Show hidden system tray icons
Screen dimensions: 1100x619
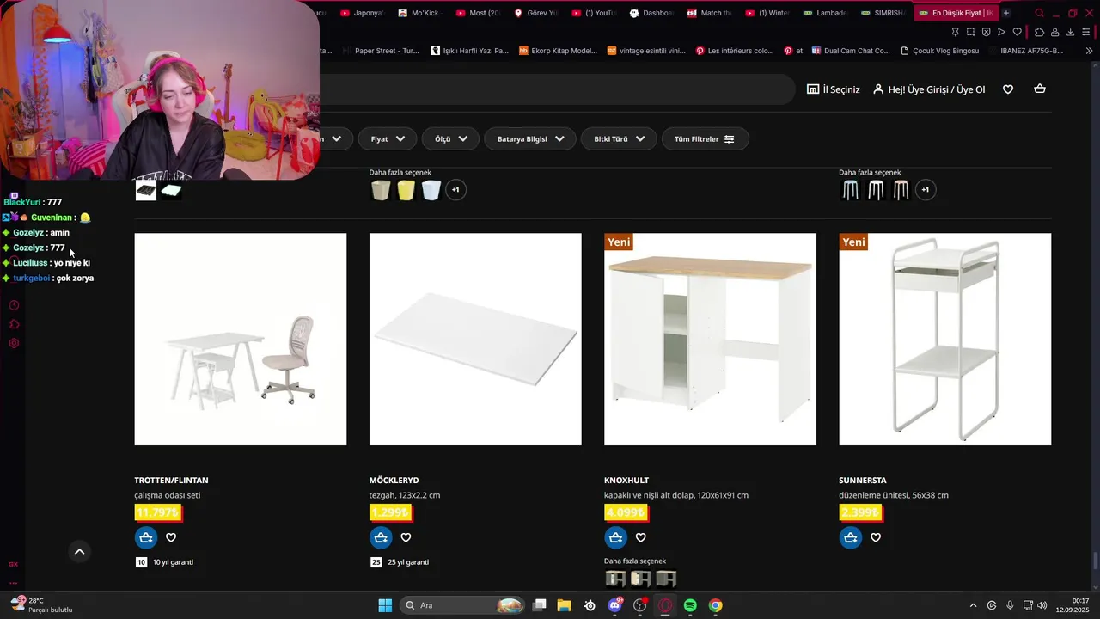[x=973, y=605]
